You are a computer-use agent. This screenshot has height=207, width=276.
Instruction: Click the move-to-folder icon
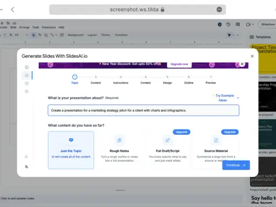coord(8,23)
